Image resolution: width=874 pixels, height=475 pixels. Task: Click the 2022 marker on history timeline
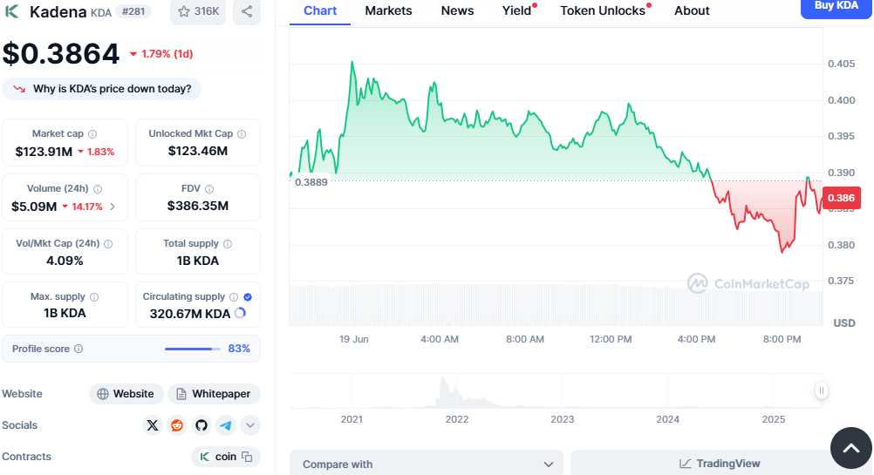(457, 419)
